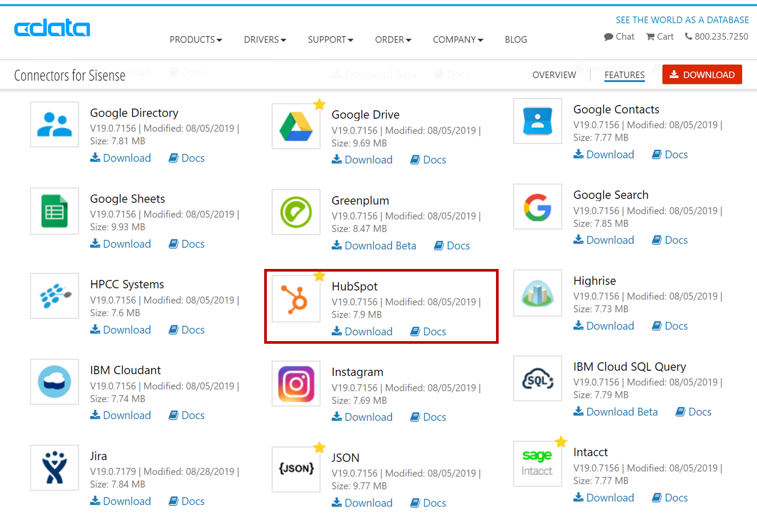Go to the Blog page
Screen dimensions: 757x522
[516, 40]
